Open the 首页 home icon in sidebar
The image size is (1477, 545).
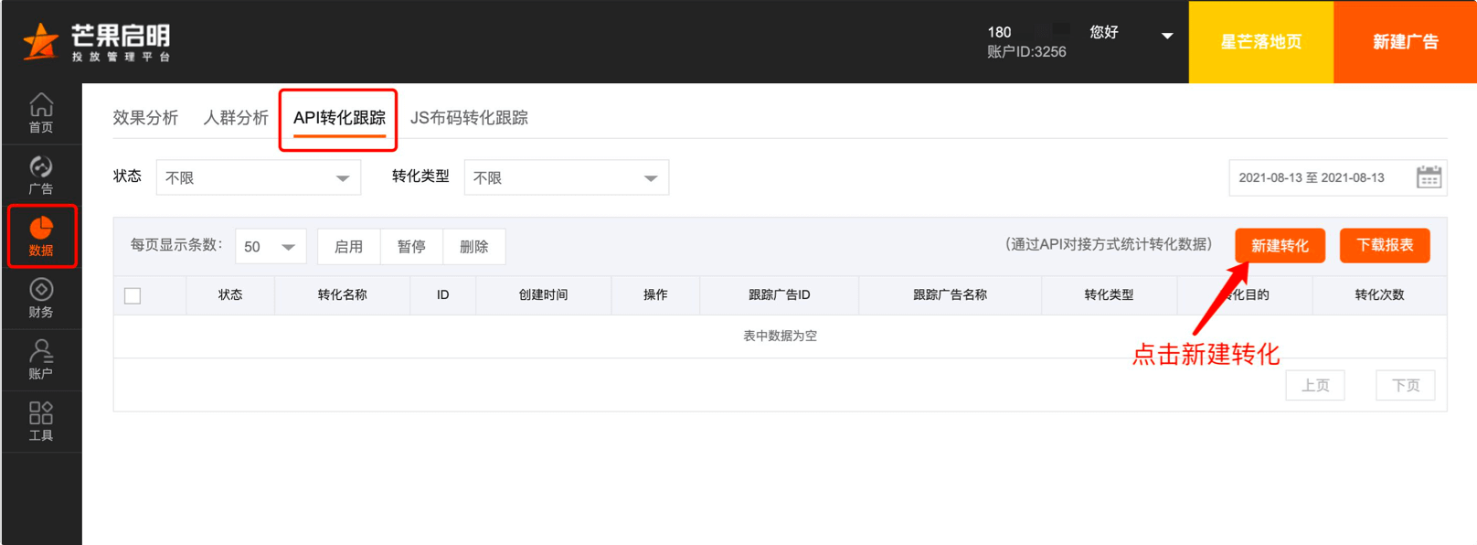41,112
